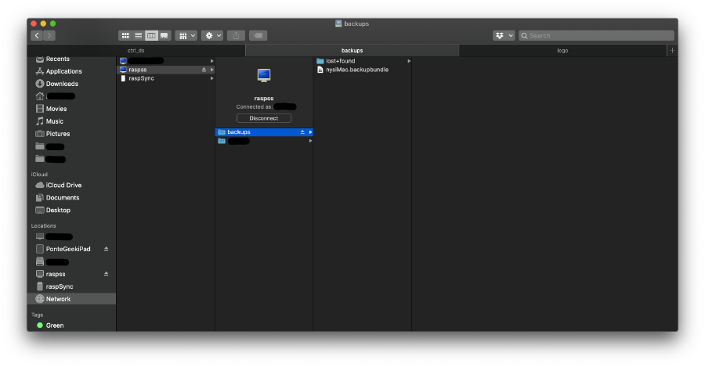Eject PonteGeekiPad from the sidebar
This screenshot has width=705, height=367.
[x=106, y=249]
